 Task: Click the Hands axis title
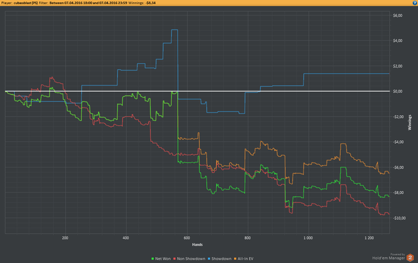coord(197,245)
